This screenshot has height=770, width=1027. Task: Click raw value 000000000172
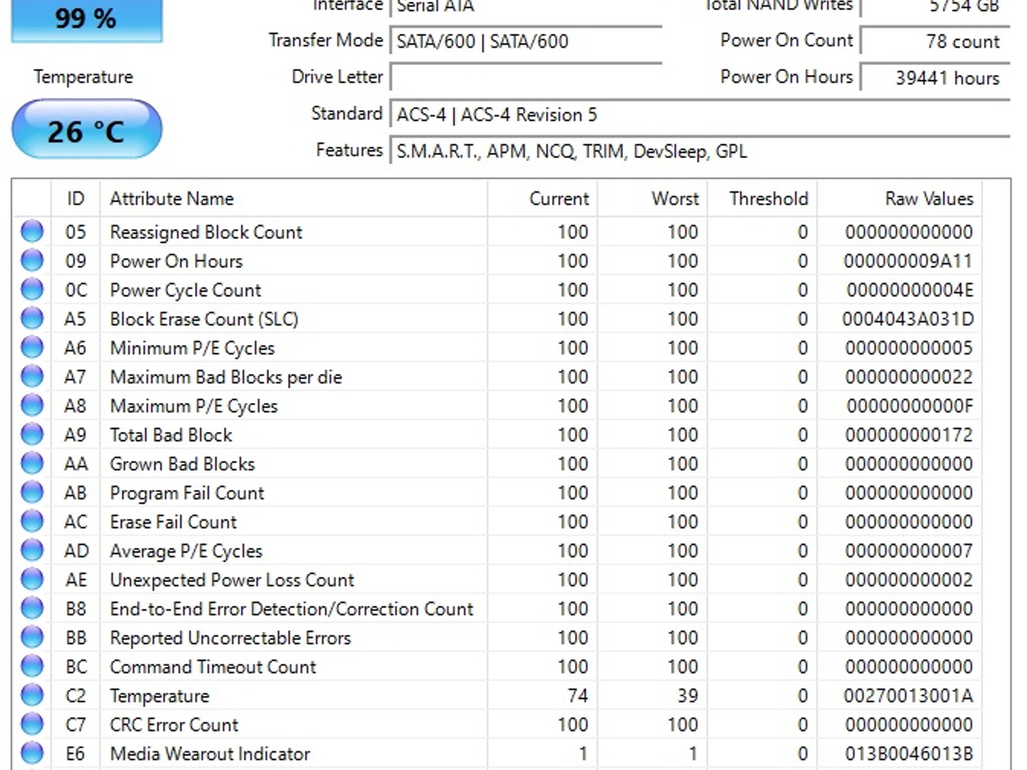(x=909, y=435)
